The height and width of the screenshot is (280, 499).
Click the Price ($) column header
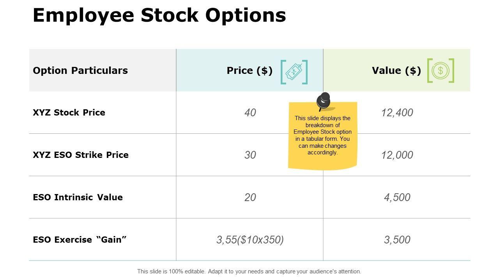tap(249, 70)
